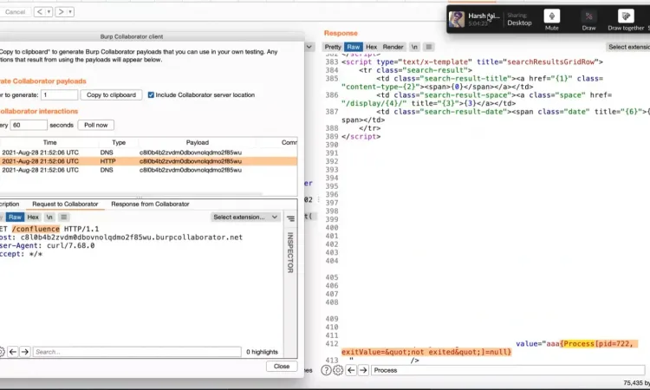Open Response panel view options menu icon
The image size is (650, 390).
coord(429,48)
